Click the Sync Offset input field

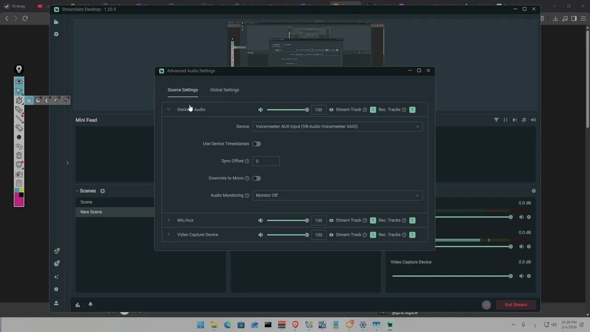coord(266,161)
